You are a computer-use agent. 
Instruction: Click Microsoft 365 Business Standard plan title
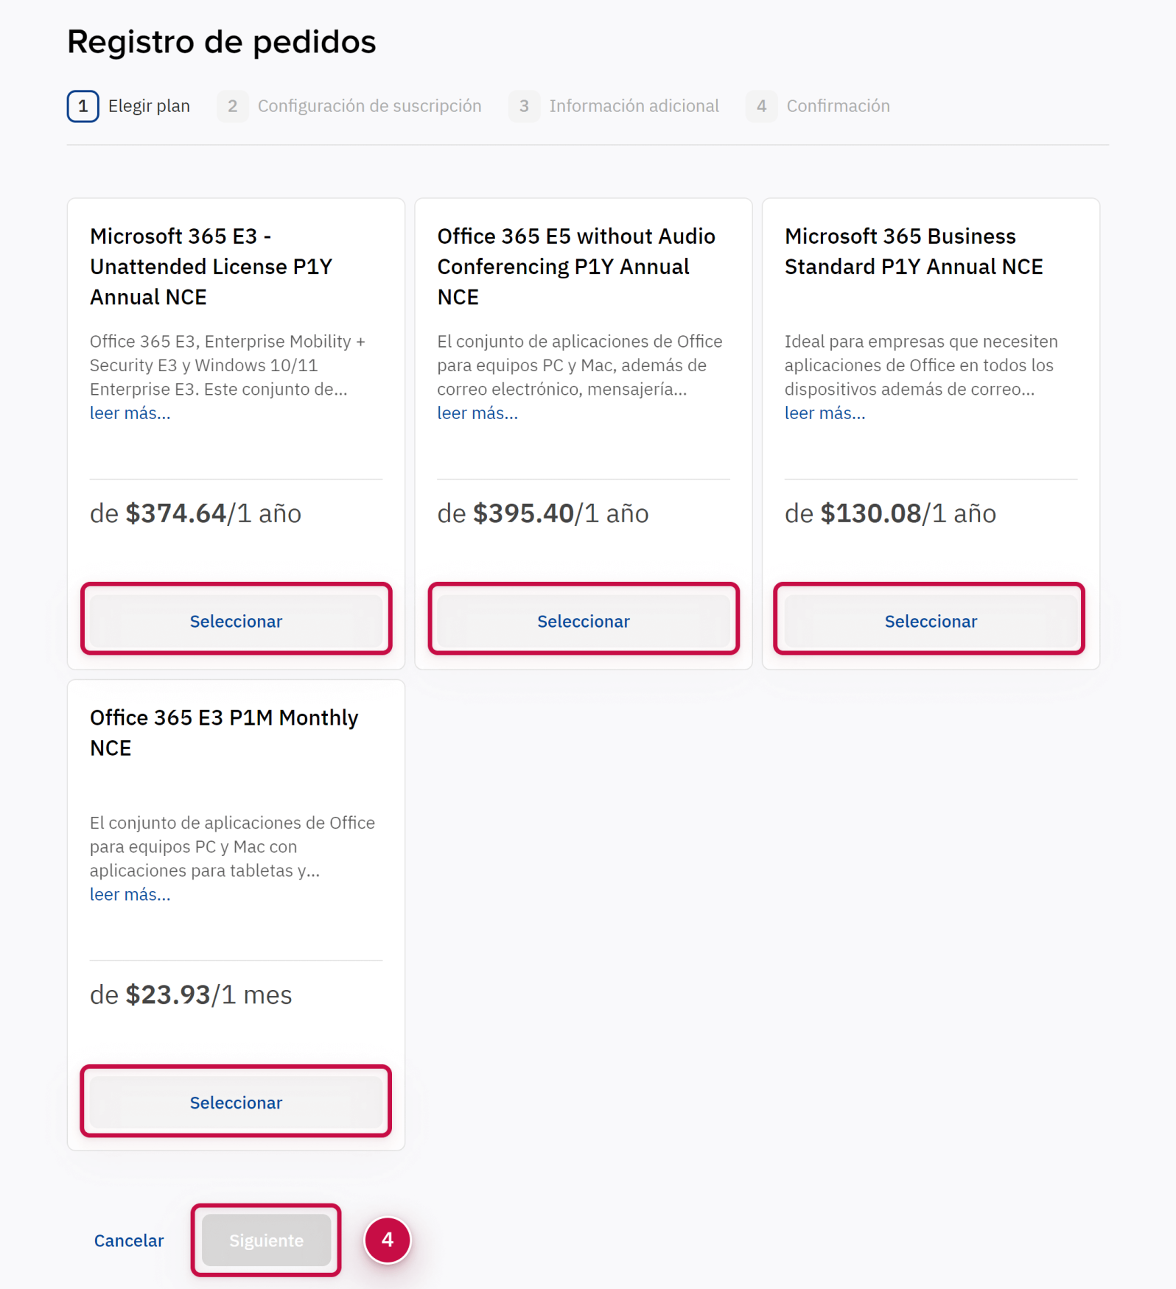pos(913,251)
